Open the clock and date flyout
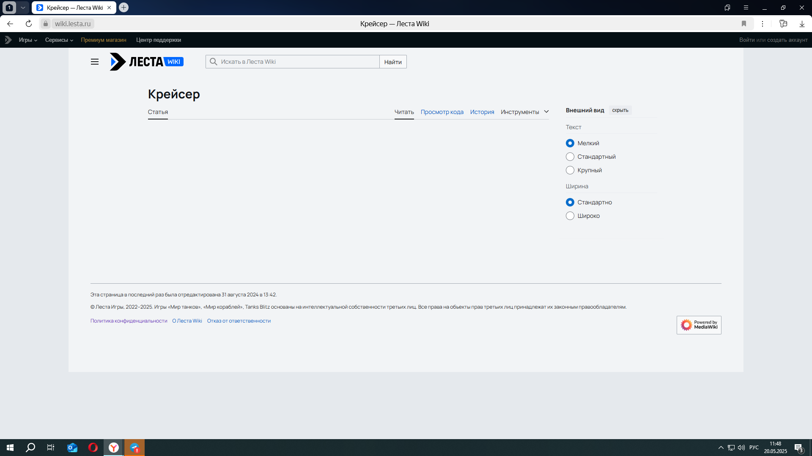This screenshot has height=456, width=812. click(775, 448)
